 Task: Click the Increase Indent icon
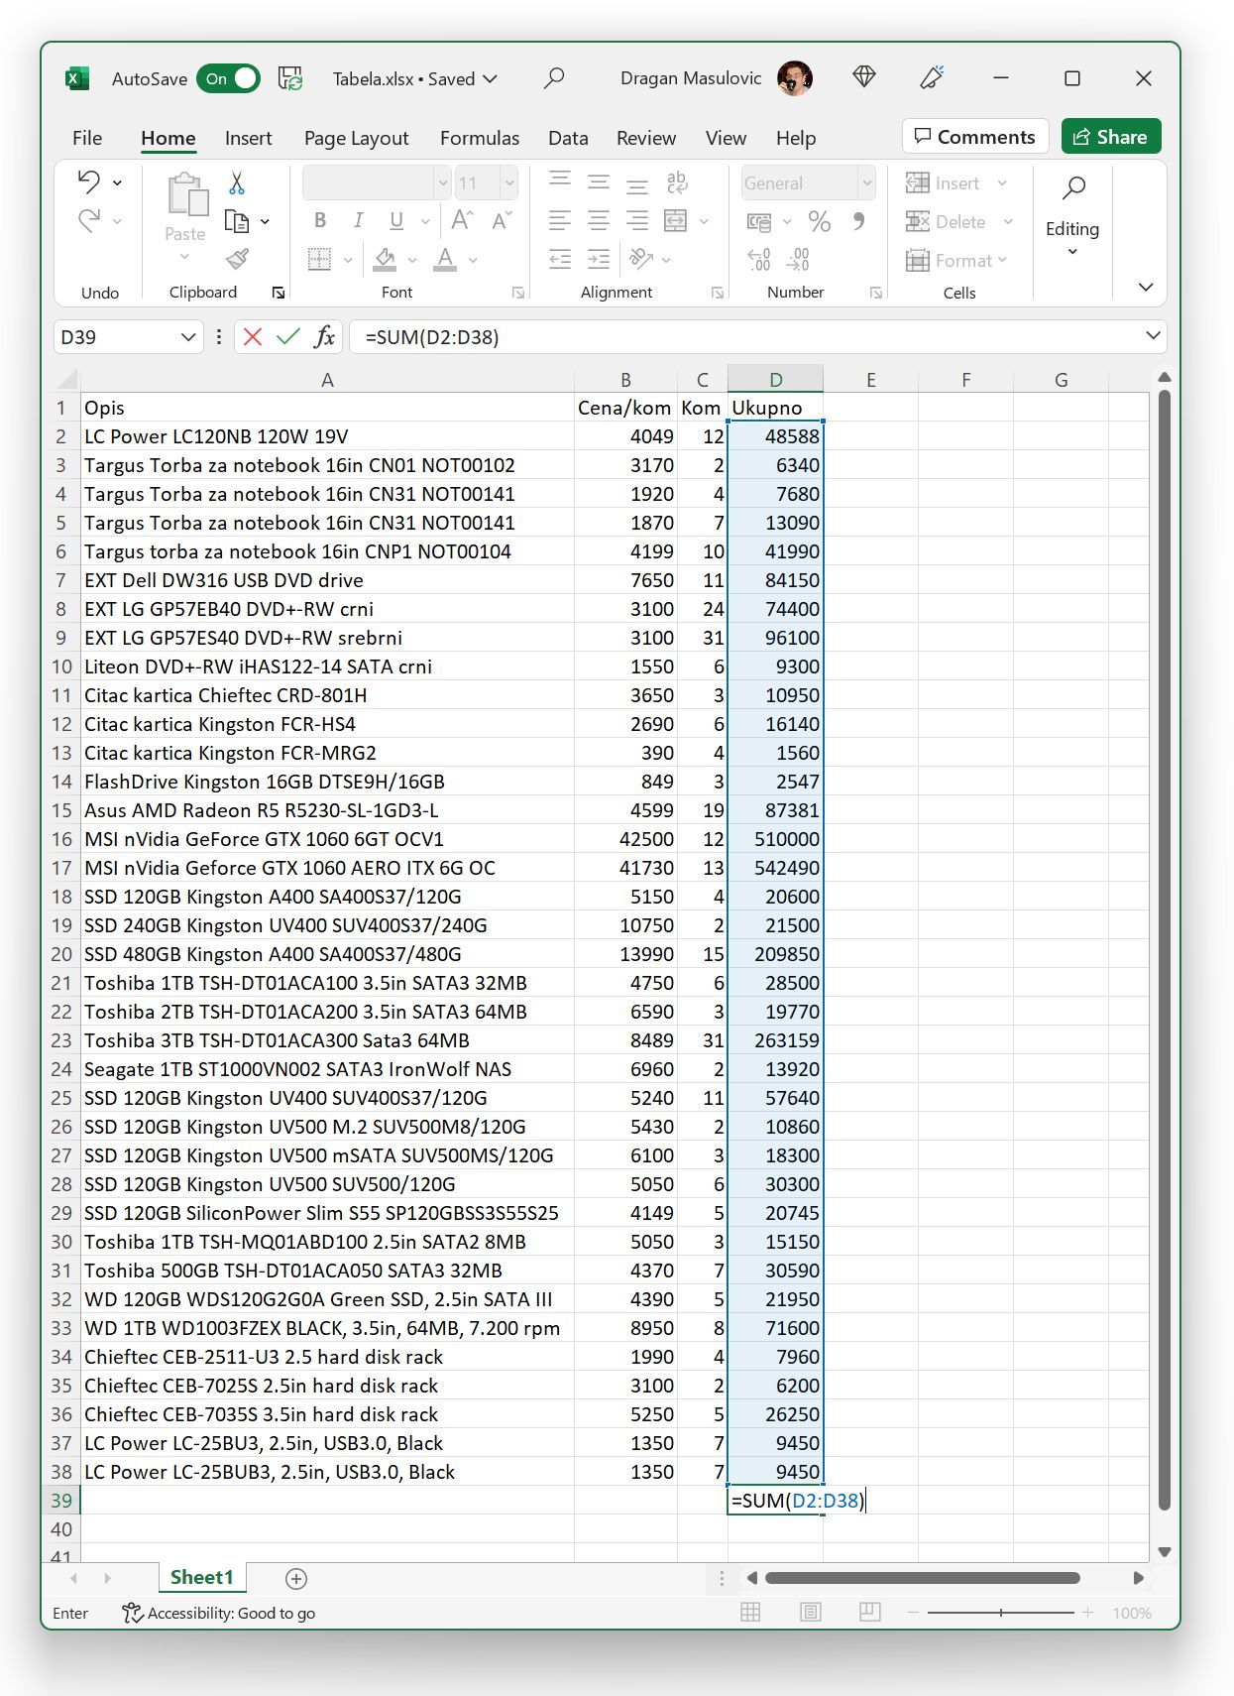coord(599,259)
